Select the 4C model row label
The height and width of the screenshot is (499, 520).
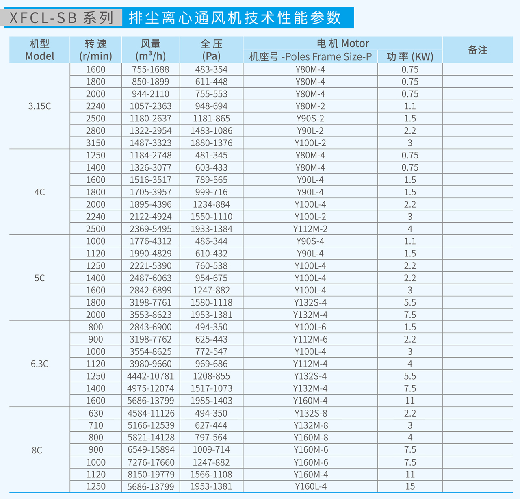pyautogui.click(x=39, y=192)
